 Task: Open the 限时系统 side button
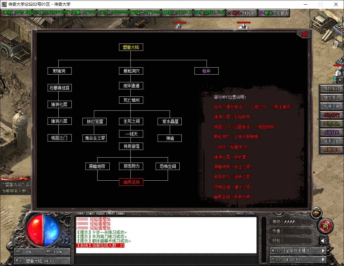pyautogui.click(x=331, y=89)
